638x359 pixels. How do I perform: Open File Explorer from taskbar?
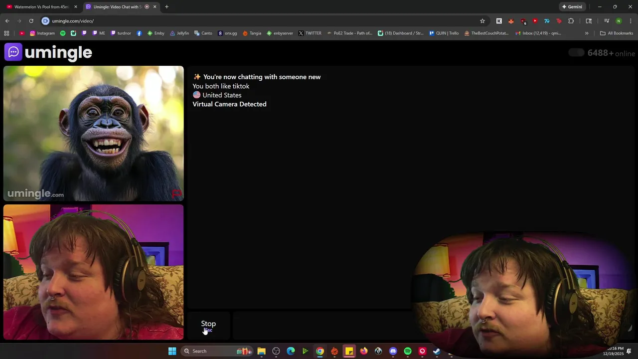(x=261, y=351)
